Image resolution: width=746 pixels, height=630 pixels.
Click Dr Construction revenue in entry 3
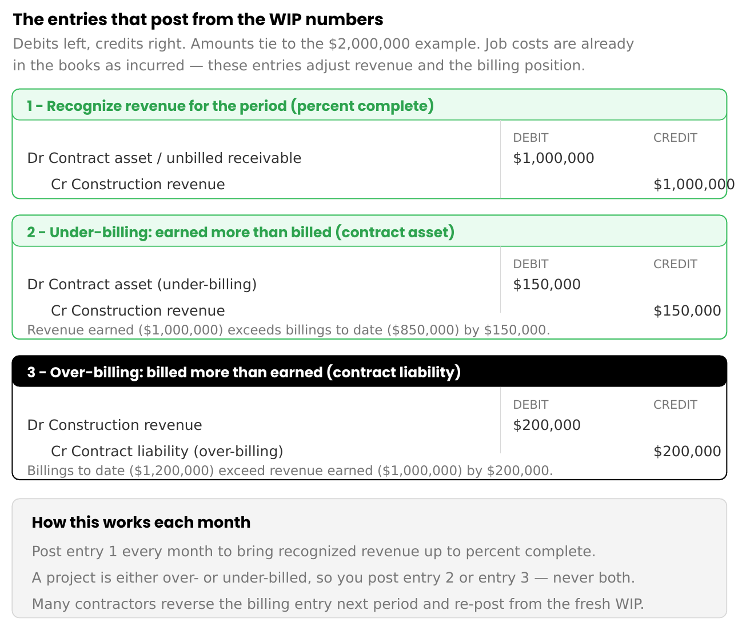click(114, 425)
